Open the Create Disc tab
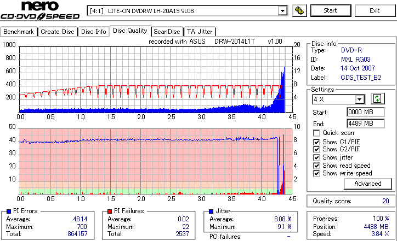Screen dimensions: 397x241 tap(58, 32)
